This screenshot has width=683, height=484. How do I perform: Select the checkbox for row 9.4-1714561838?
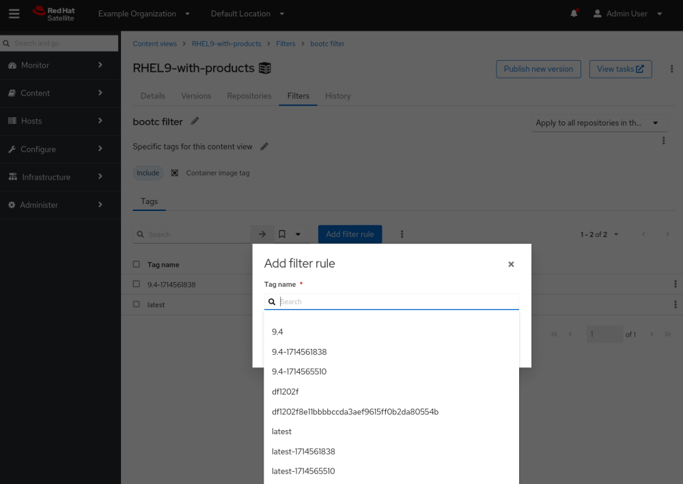click(x=136, y=284)
